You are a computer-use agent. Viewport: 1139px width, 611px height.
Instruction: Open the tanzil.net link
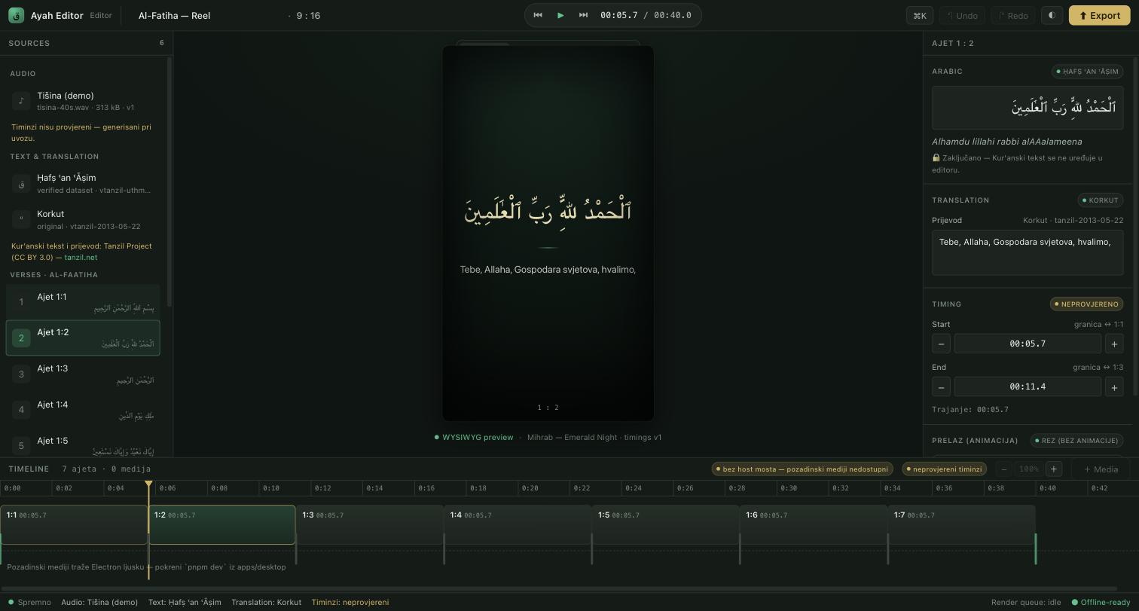point(81,258)
